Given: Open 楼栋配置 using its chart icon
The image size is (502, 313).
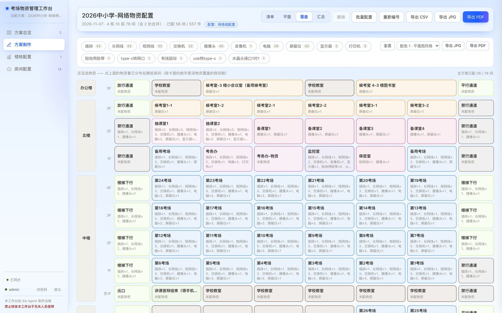Looking at the screenshot, I should 9,57.
